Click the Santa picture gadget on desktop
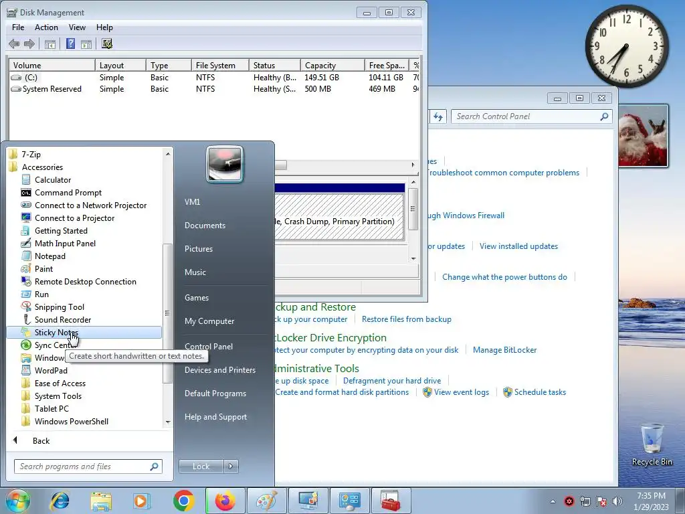685x514 pixels. point(643,135)
